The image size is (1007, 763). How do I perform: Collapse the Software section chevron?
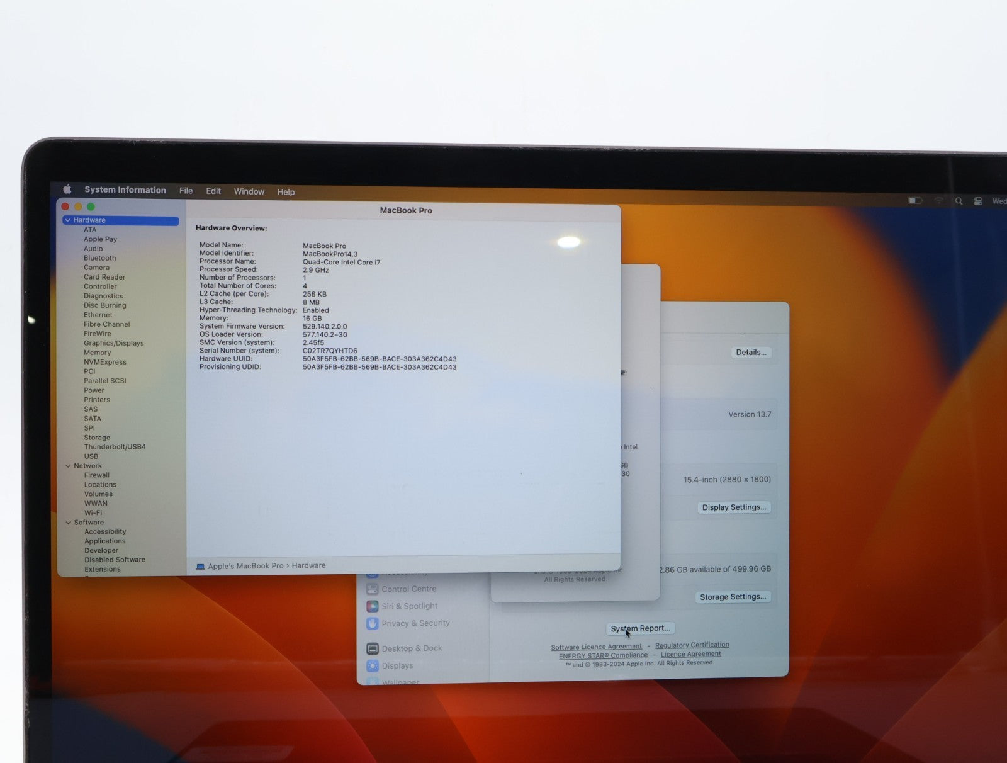68,523
